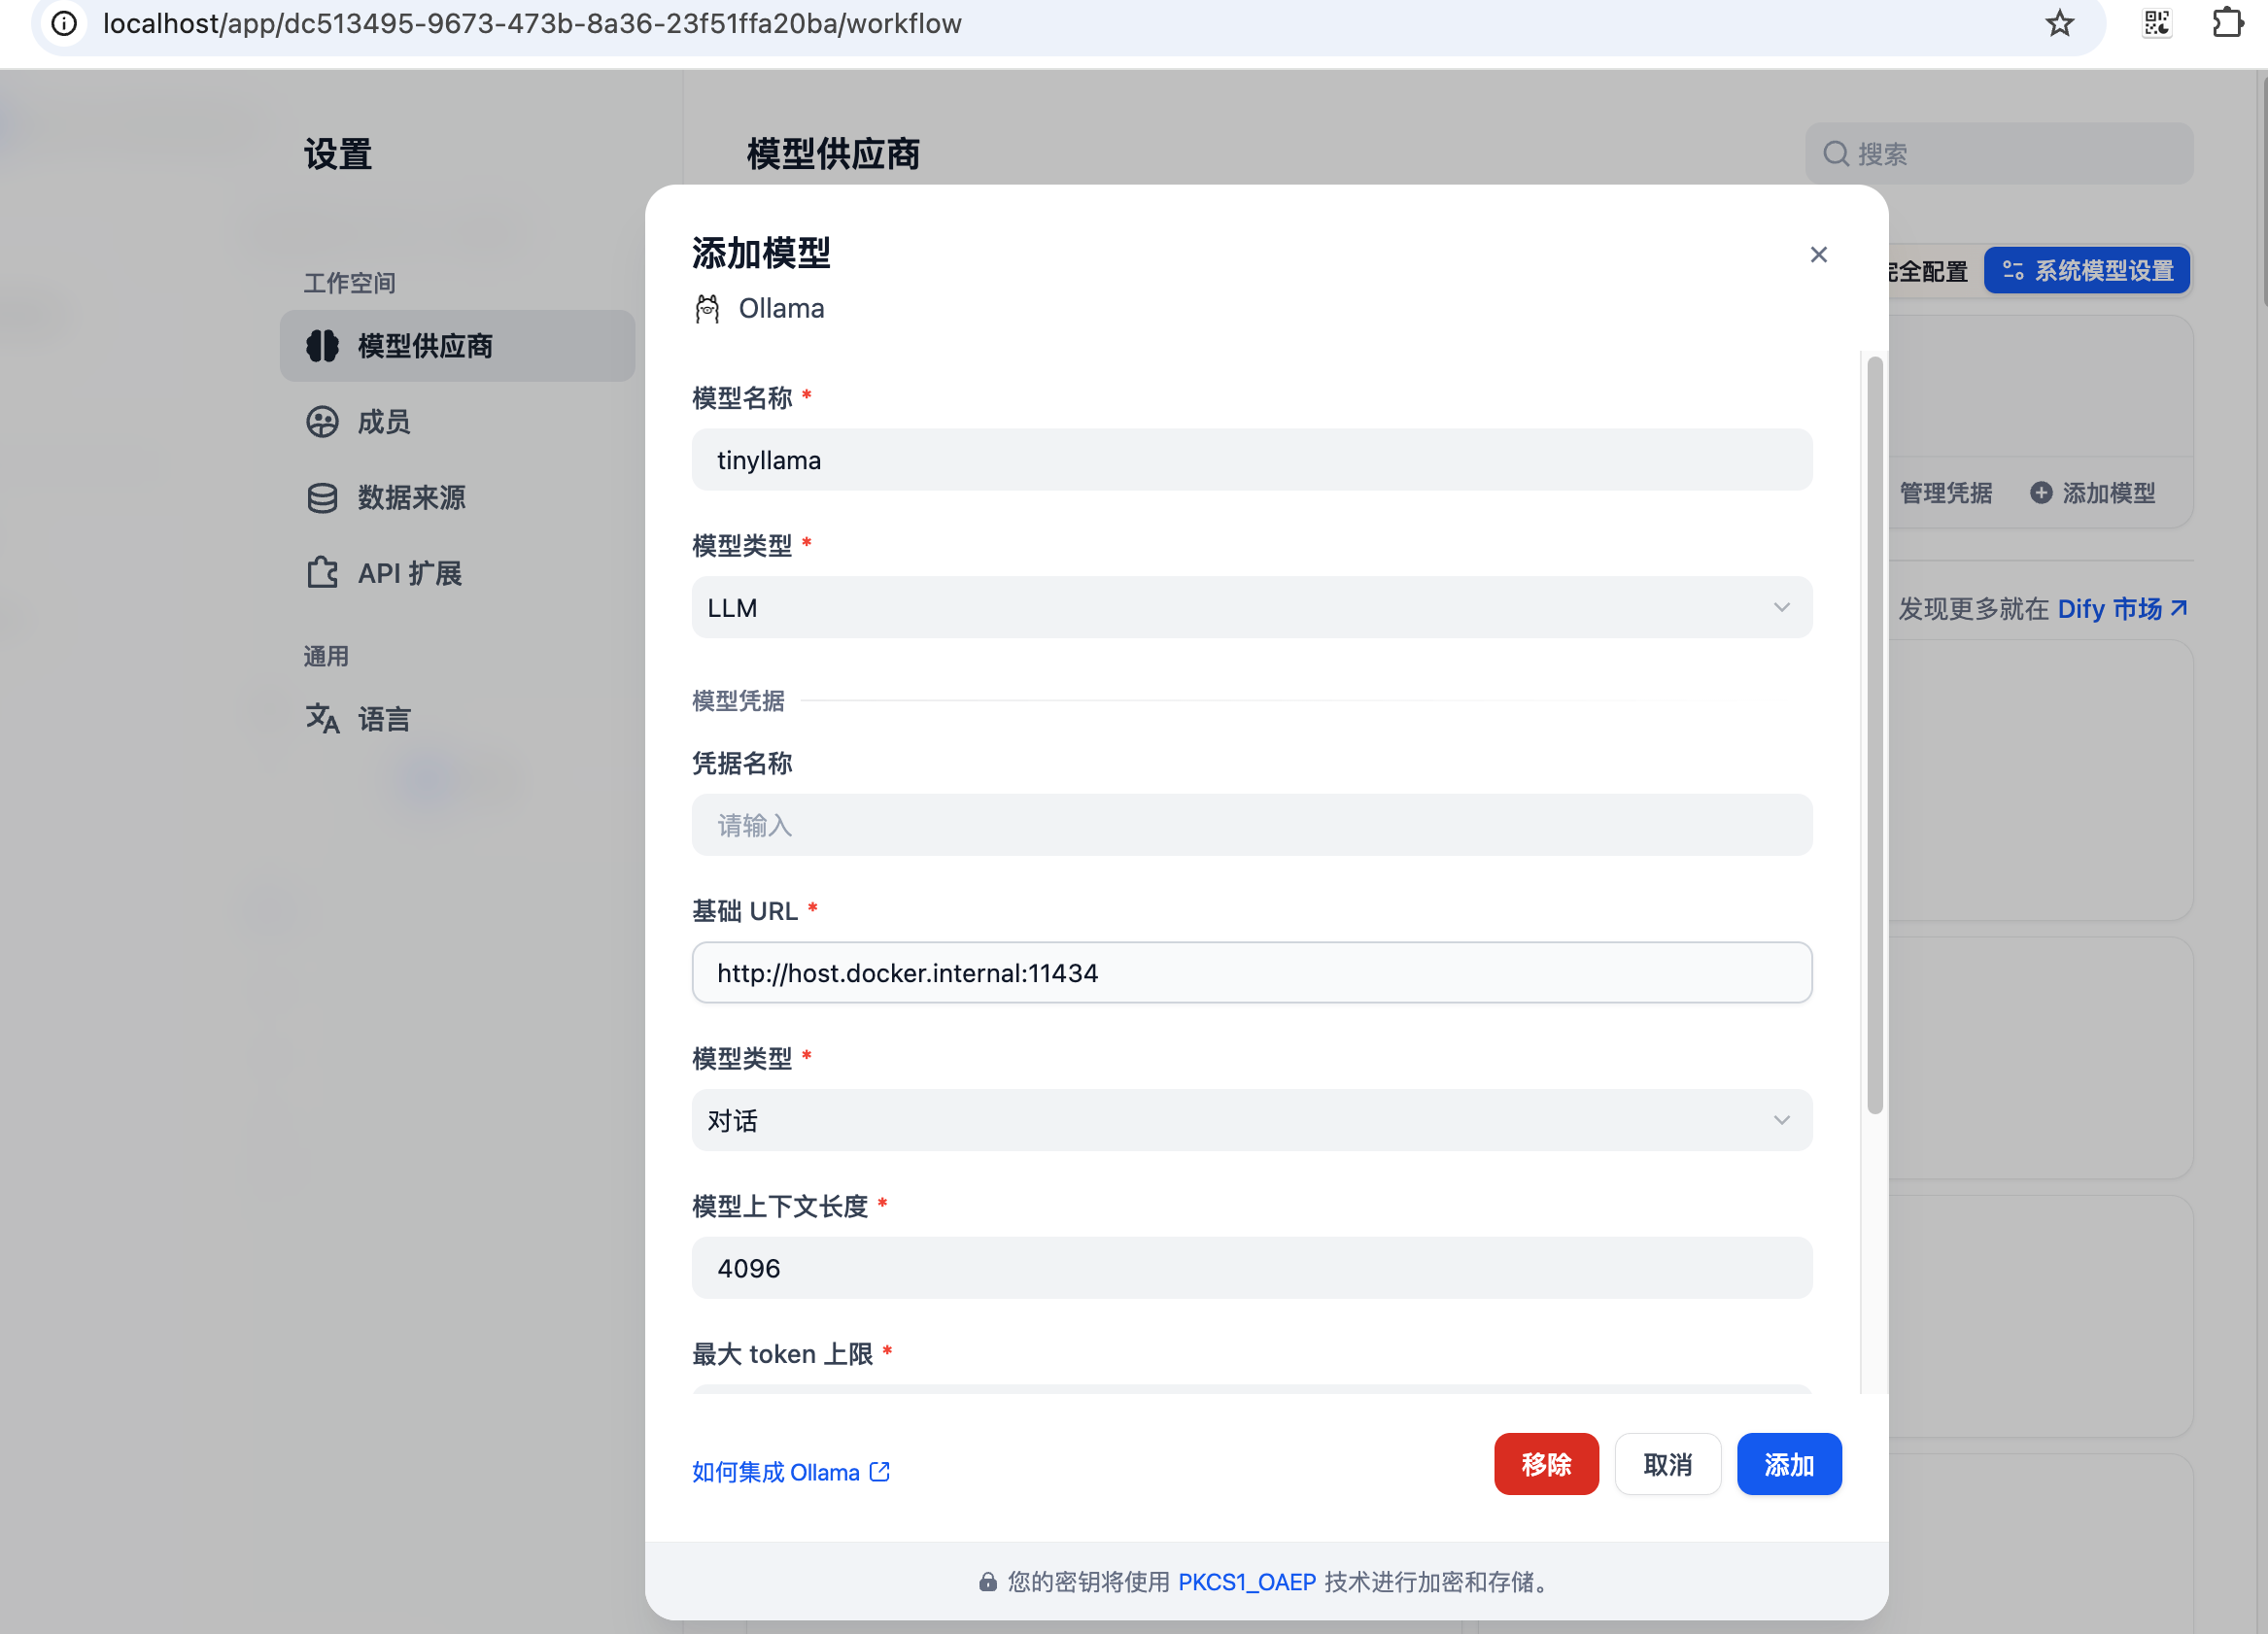Screen dimensions: 2268x1634
Task: Click the site info icon in address bar
Action: coord(64,24)
